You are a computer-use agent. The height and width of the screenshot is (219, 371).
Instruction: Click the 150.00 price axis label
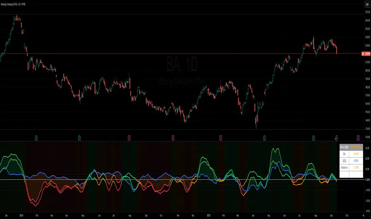pyautogui.click(x=367, y=112)
